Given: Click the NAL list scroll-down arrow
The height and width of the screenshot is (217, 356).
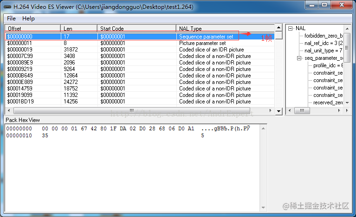Looking at the screenshot, I should click(278, 111).
